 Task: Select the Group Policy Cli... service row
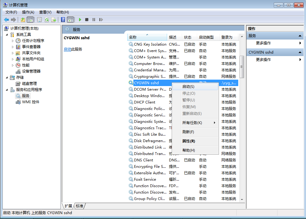click(x=183, y=199)
